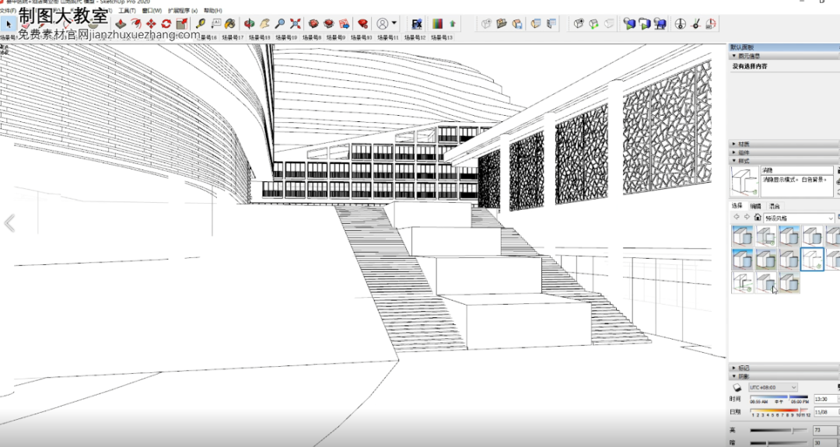The width and height of the screenshot is (840, 447).
Task: Click the time input field 13:30
Action: (825, 400)
